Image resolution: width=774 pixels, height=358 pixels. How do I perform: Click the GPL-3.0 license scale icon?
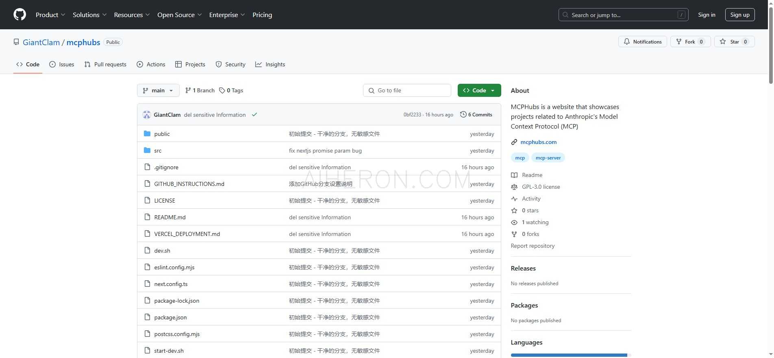pos(514,187)
